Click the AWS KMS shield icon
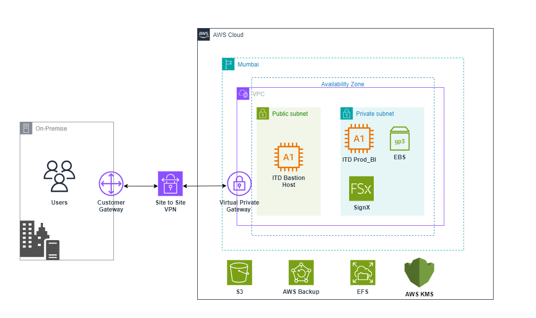536x318 pixels. 419,273
